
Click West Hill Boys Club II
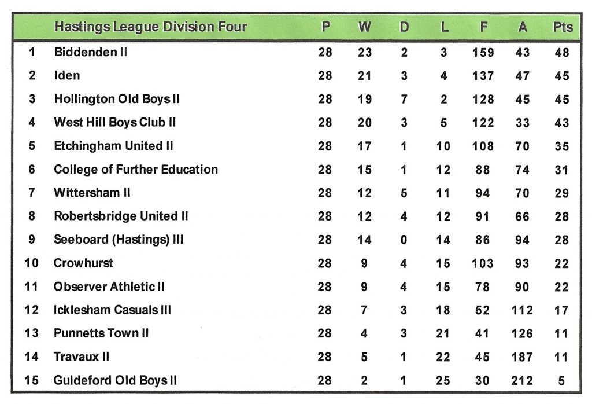[x=115, y=123]
